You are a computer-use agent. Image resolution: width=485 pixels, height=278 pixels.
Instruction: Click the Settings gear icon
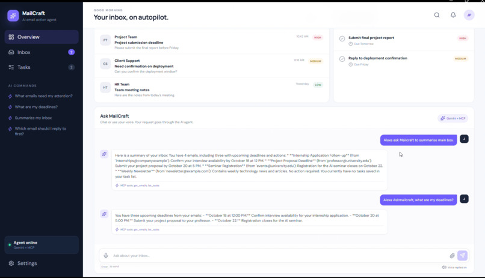point(11,263)
